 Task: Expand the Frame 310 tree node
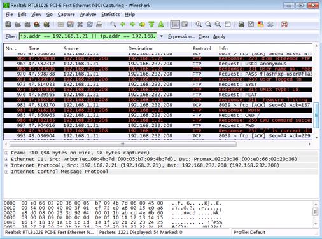tap(6, 153)
